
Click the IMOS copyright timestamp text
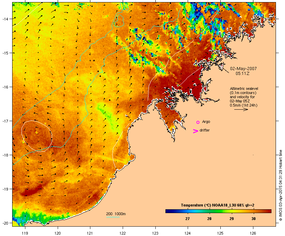click(280, 185)
